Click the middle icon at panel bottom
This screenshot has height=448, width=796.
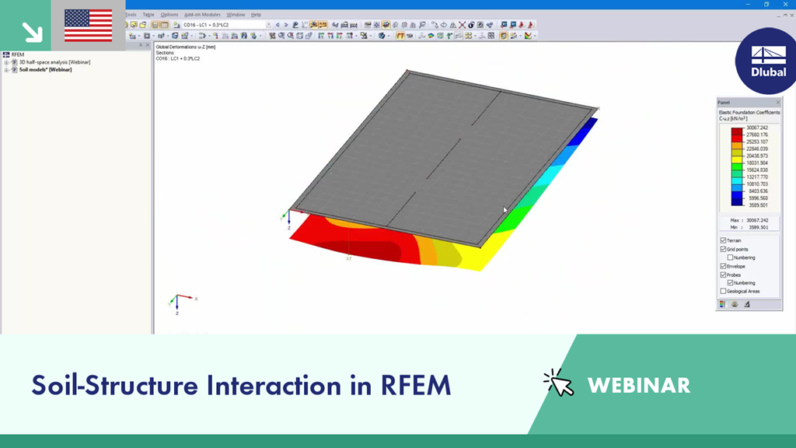(735, 304)
